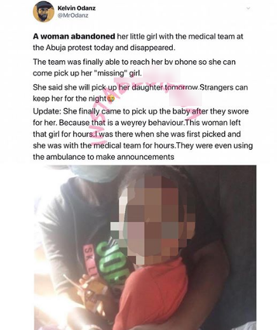Click the phrase "weyrey behaviour"
The image size is (277, 330).
pos(152,123)
